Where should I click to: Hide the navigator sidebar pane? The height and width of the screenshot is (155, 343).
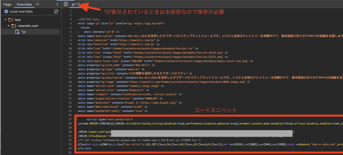coord(66,4)
